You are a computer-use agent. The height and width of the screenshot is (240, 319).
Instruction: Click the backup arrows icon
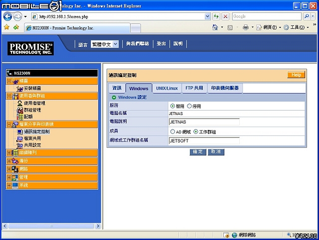pos(15,161)
